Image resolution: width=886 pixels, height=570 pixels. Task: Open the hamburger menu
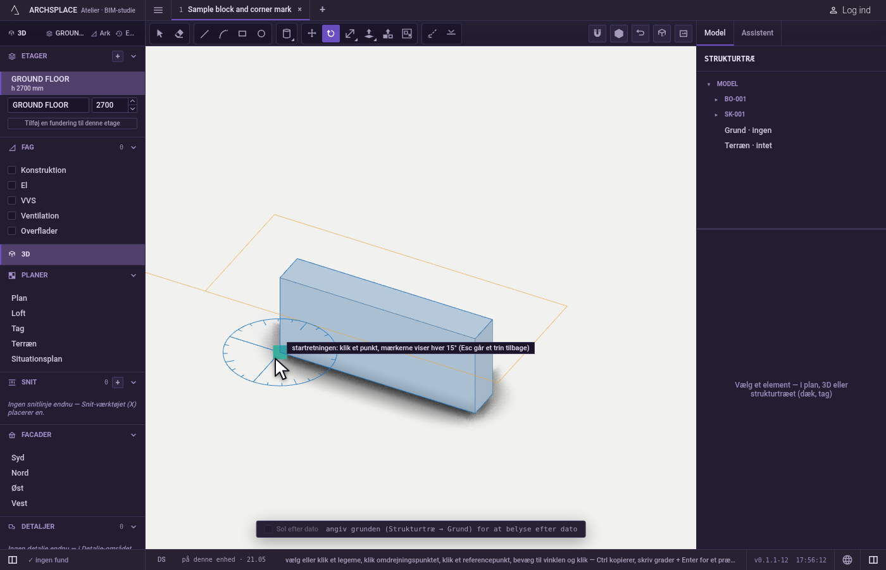pos(158,9)
